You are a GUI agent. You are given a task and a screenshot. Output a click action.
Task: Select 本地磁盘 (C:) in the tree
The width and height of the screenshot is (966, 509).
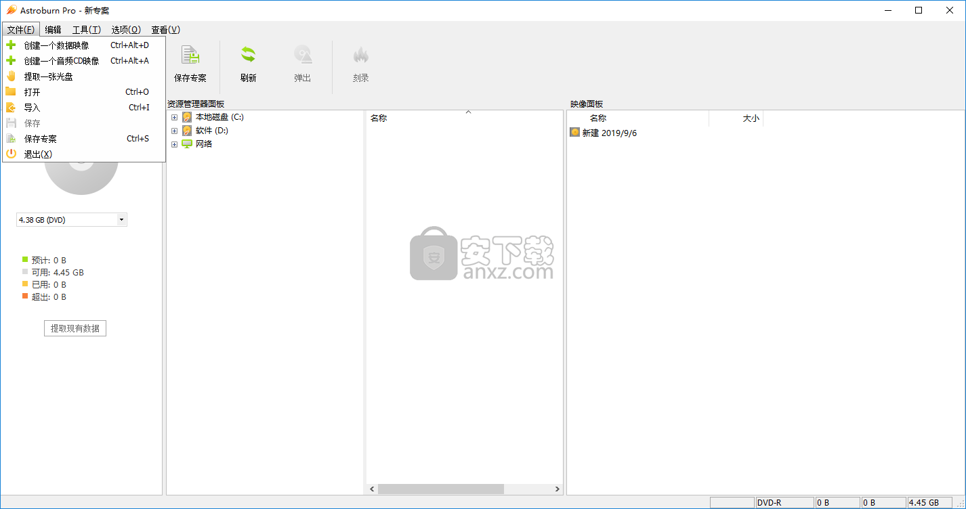click(219, 117)
